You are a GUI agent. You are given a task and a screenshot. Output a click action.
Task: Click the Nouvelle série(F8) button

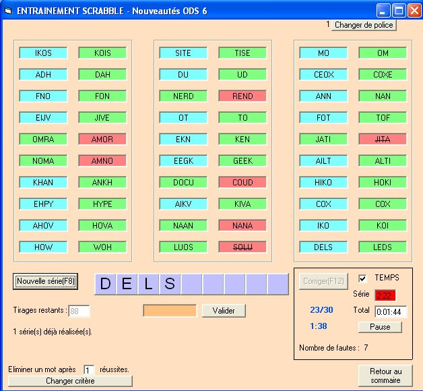click(45, 281)
